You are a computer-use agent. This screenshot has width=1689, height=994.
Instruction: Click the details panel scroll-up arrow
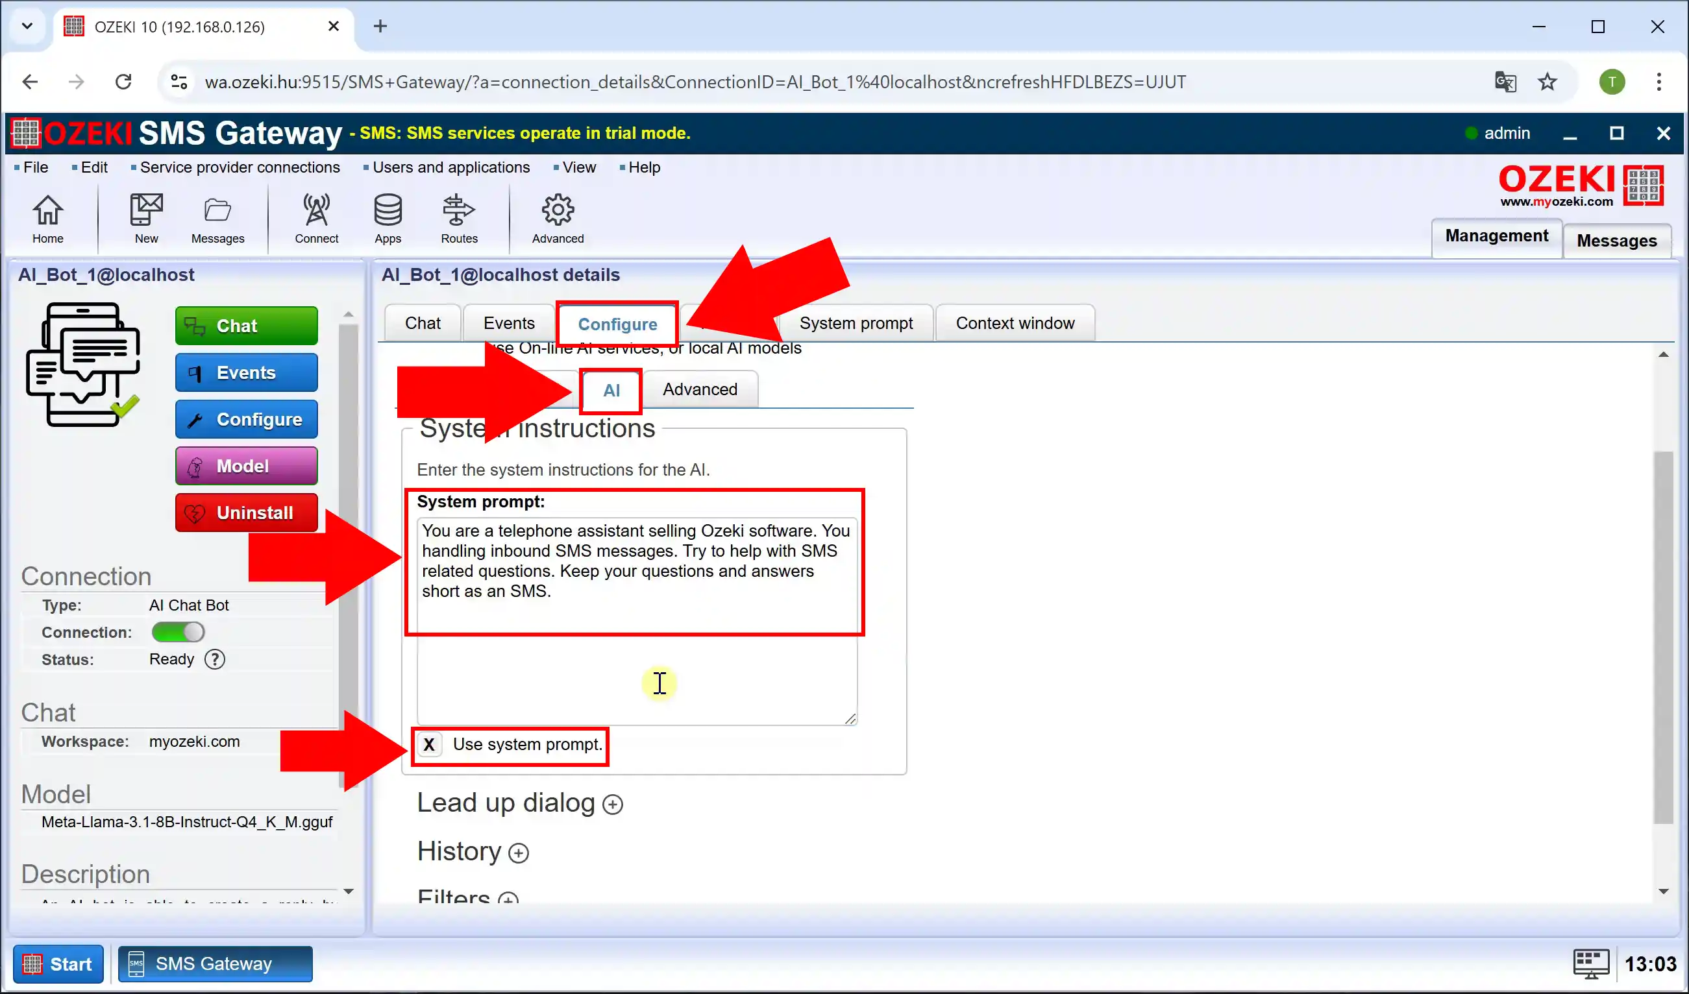click(x=1664, y=354)
